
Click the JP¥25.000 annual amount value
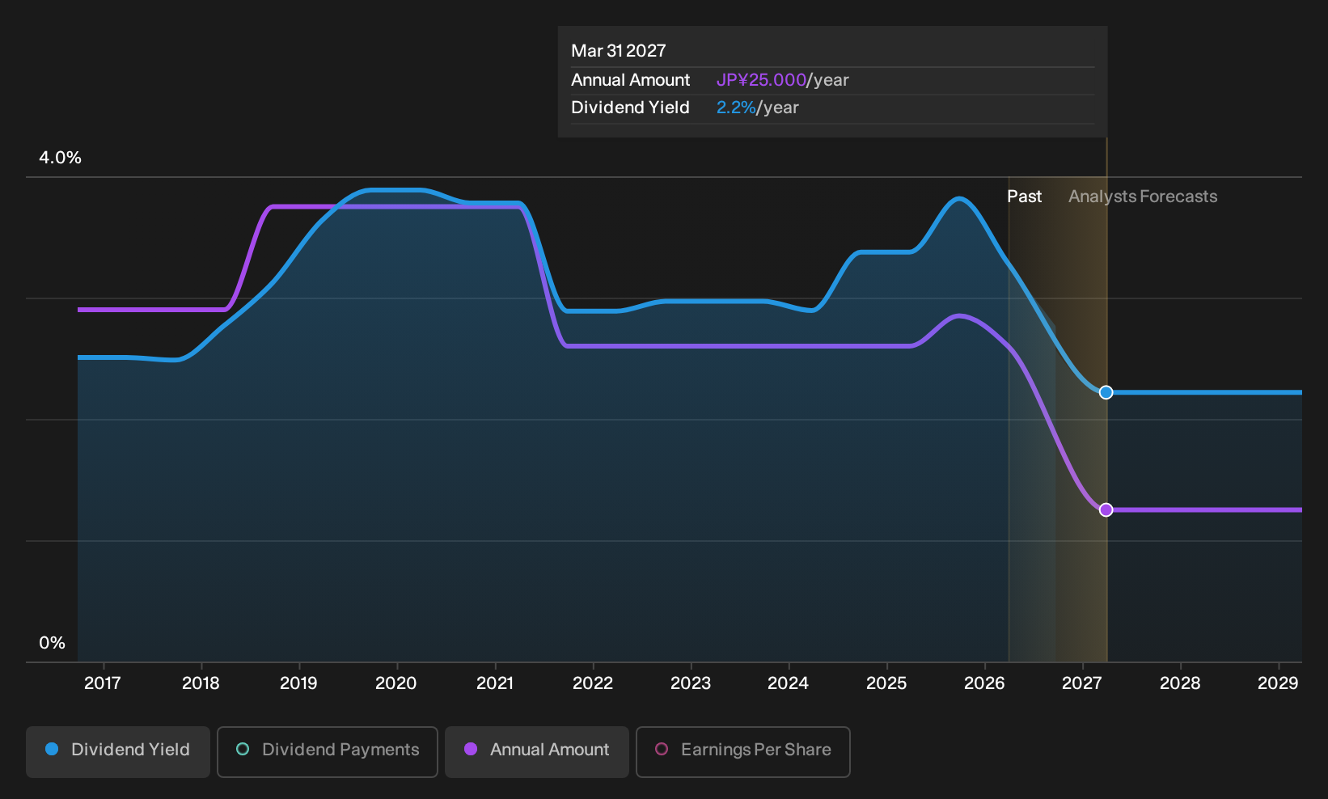[761, 80]
